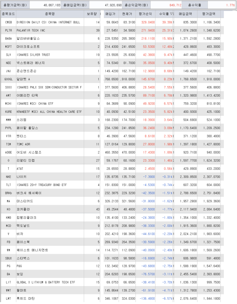The height and width of the screenshot is (304, 237).
Task: Click the 평가손익 column header
Action: coord(145,14)
